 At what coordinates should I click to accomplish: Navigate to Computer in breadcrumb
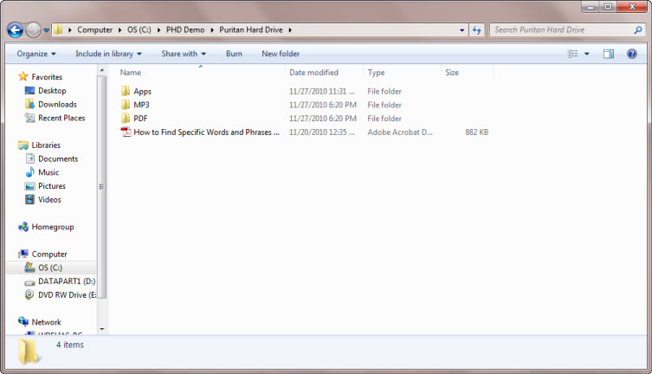[x=94, y=30]
